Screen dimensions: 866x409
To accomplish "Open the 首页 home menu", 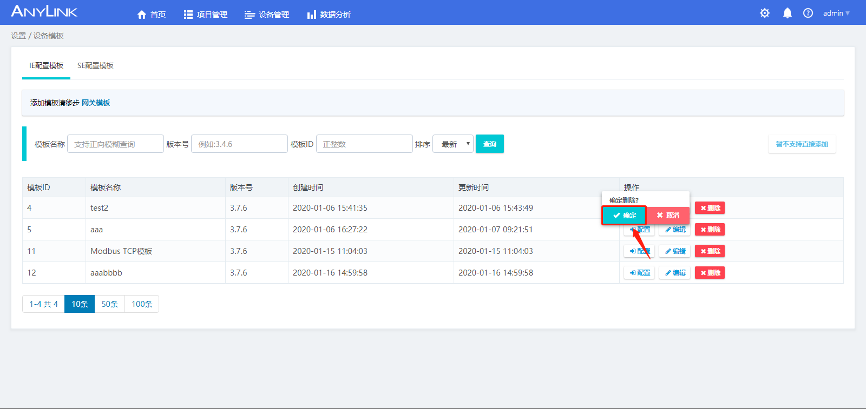I will coord(152,15).
